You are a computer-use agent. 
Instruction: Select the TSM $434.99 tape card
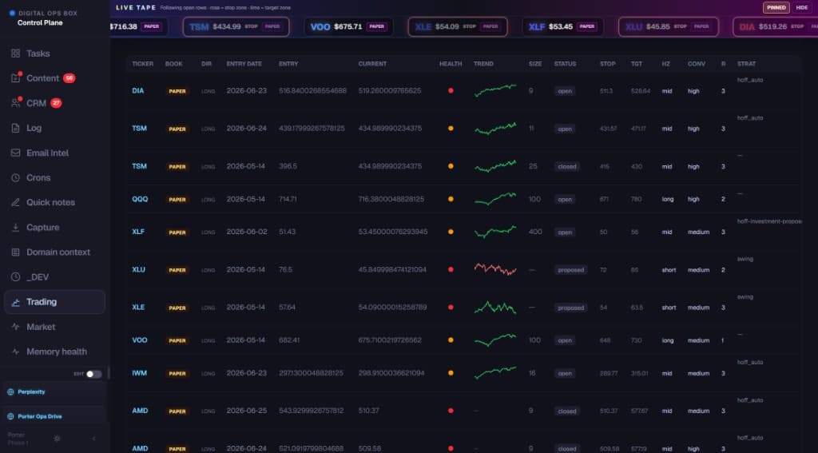point(236,26)
